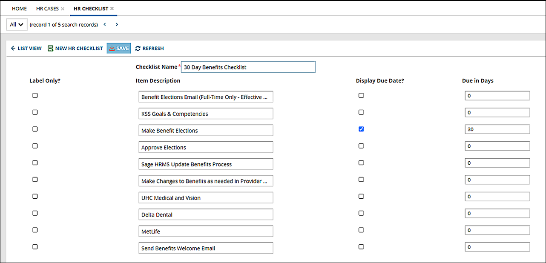Click the SAVE button
This screenshot has width=546, height=263.
click(x=119, y=48)
